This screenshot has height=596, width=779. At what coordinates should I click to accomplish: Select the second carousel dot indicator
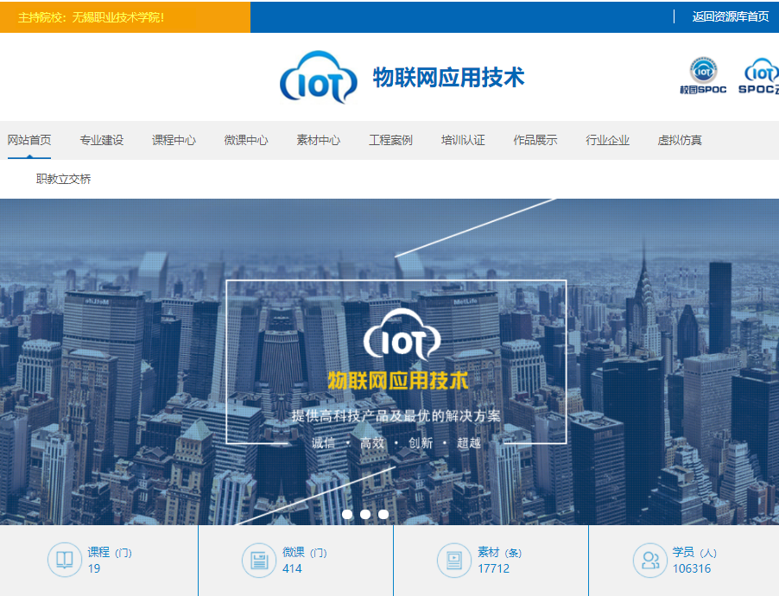pos(365,514)
